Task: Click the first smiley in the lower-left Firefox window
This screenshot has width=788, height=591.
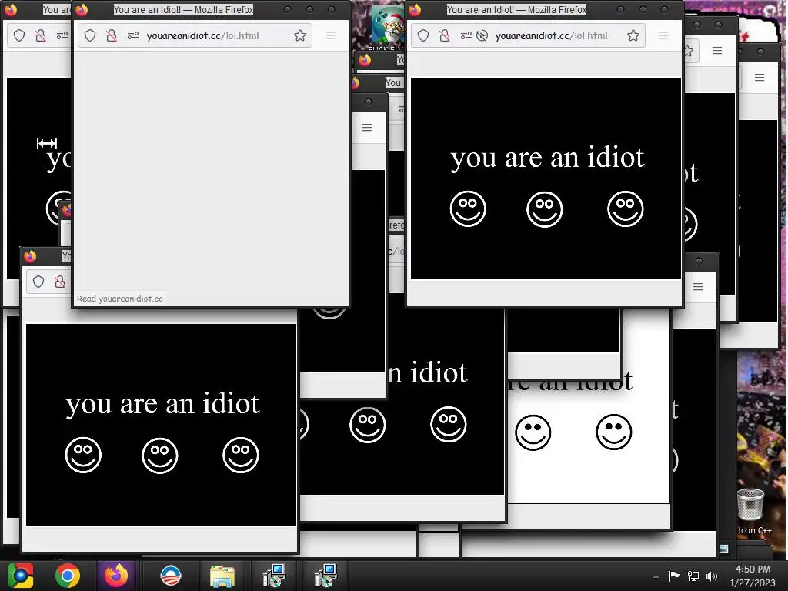Action: [83, 455]
